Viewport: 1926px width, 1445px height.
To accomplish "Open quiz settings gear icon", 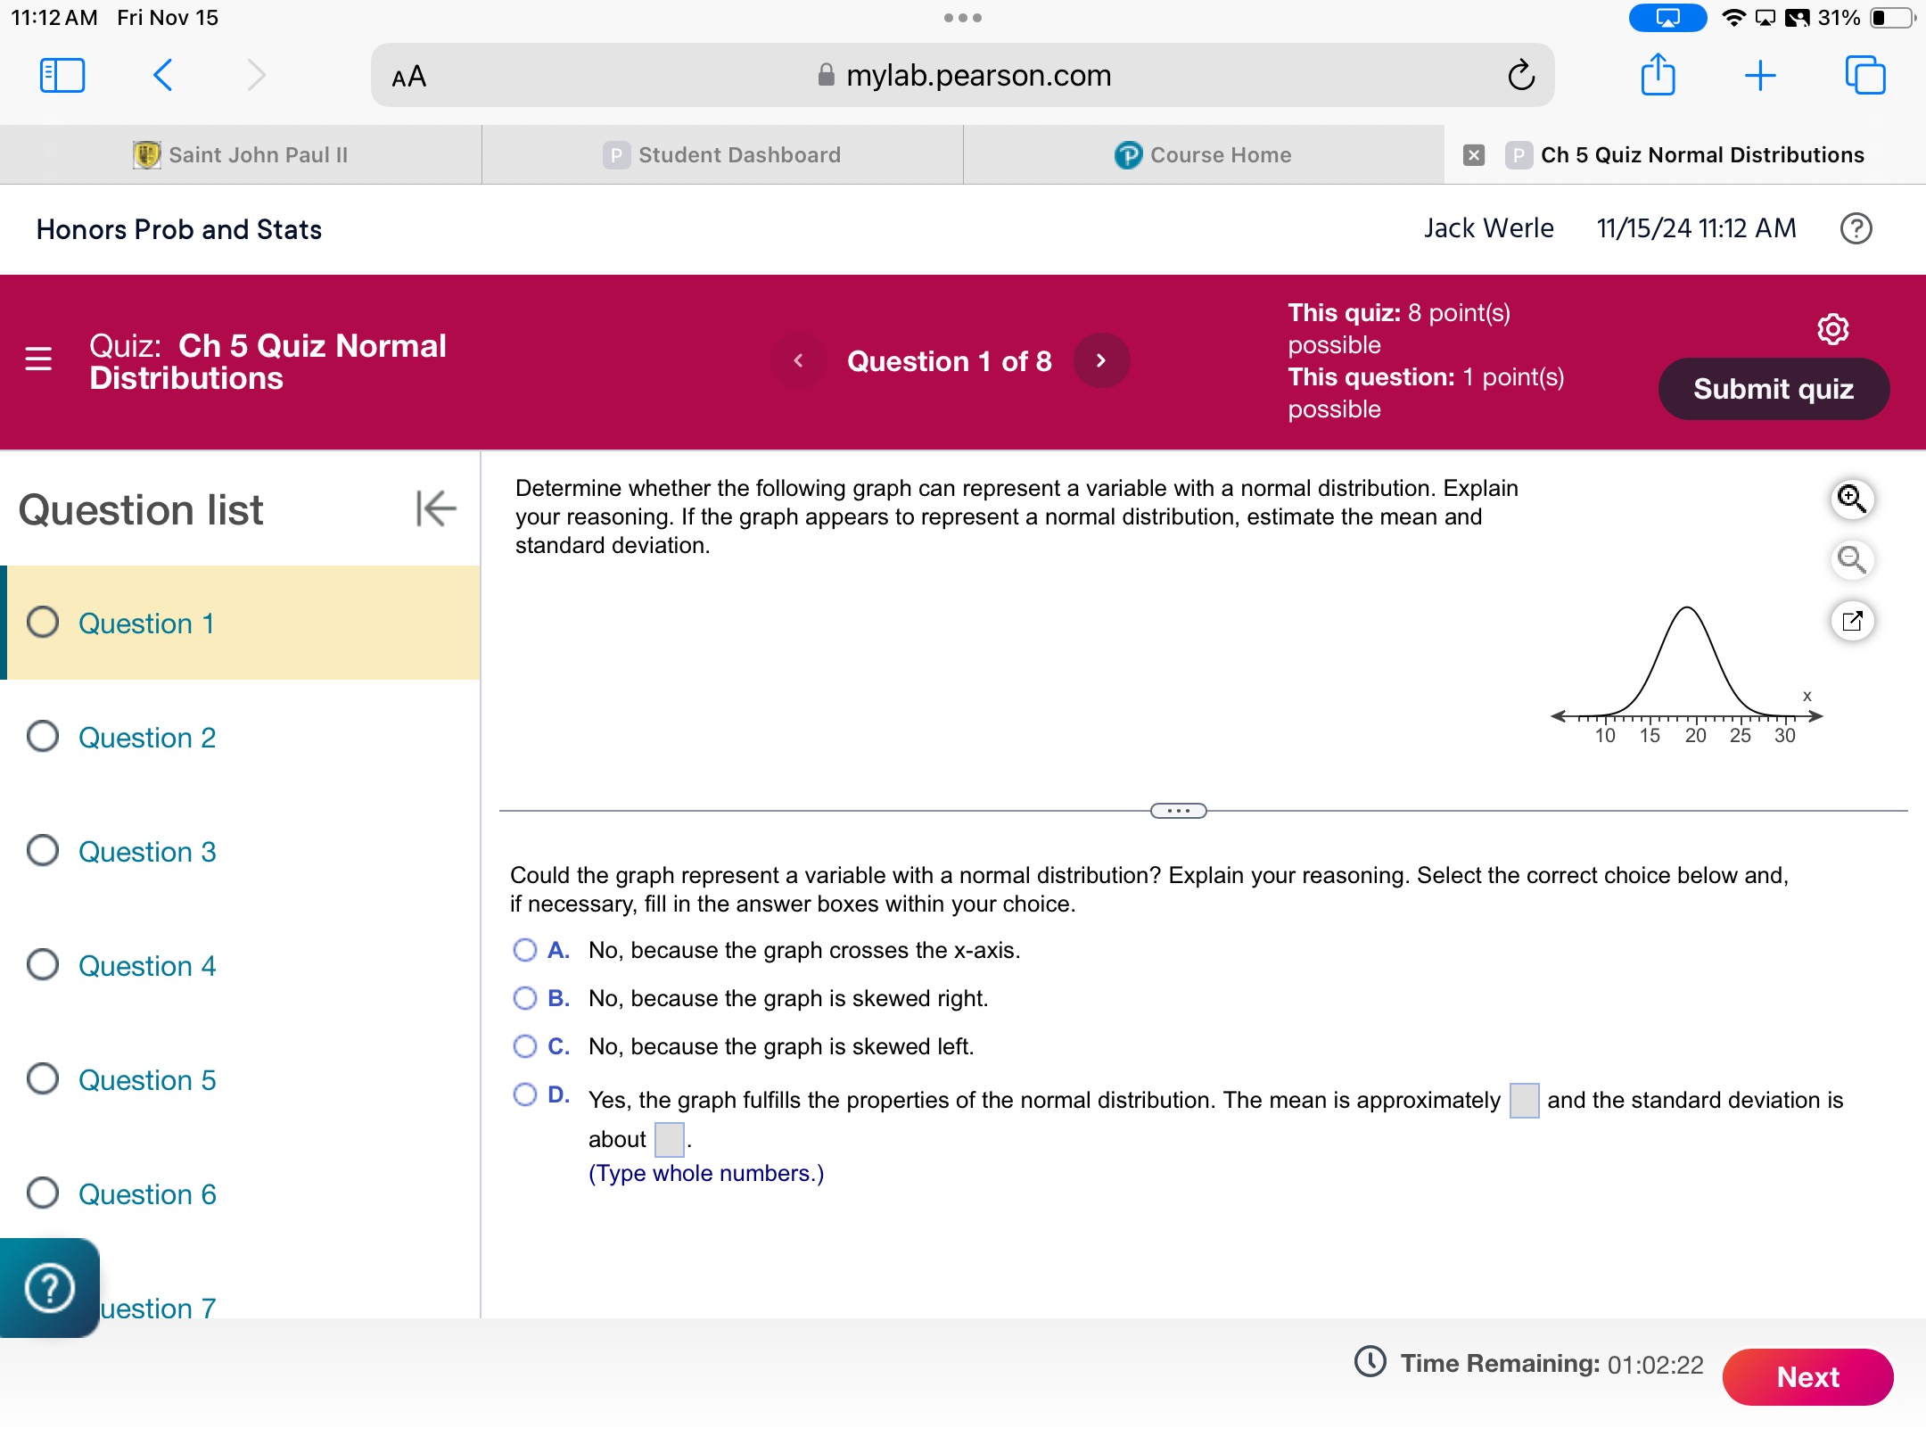I will pos(1833,329).
